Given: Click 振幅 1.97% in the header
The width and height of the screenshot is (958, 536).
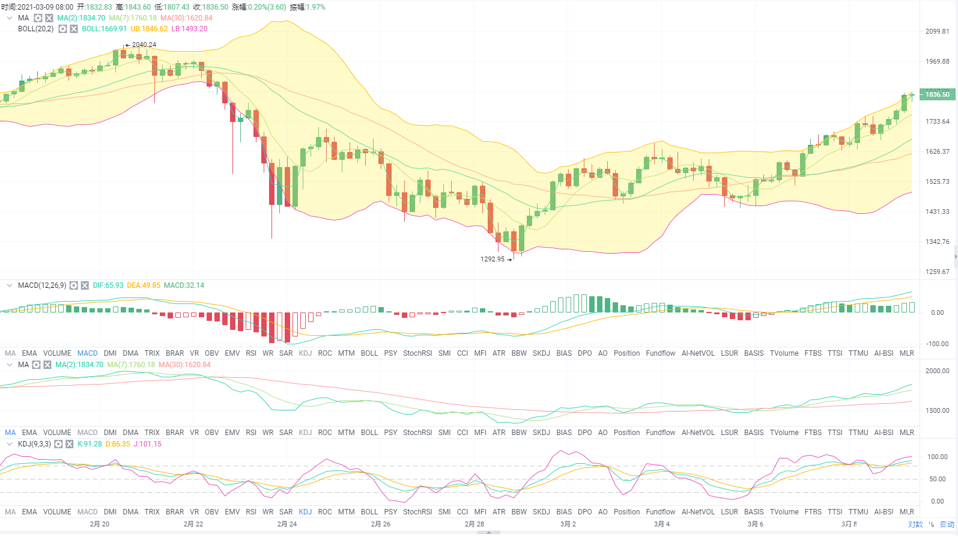Looking at the screenshot, I should click(308, 7).
